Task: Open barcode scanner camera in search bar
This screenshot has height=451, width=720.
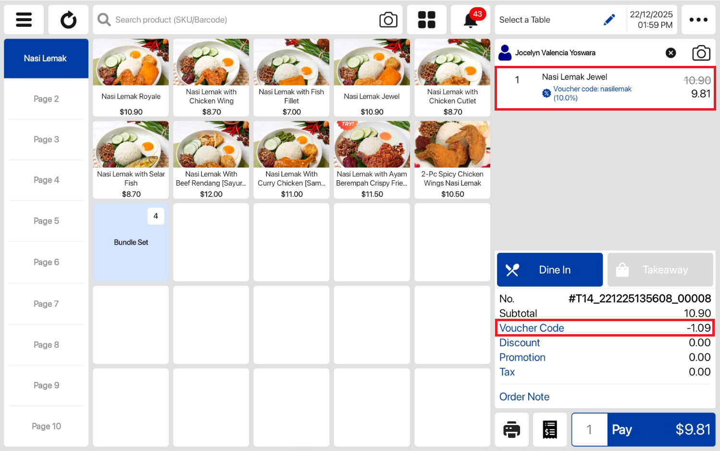Action: point(388,20)
